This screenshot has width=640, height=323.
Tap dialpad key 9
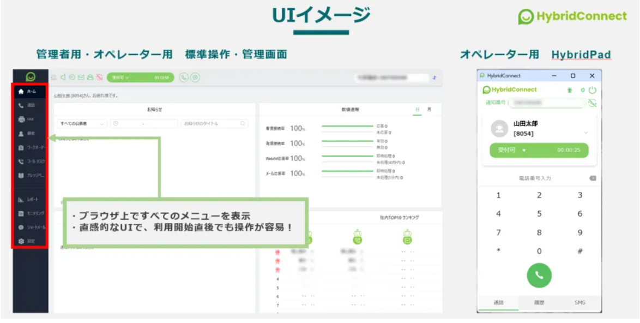coord(580,233)
